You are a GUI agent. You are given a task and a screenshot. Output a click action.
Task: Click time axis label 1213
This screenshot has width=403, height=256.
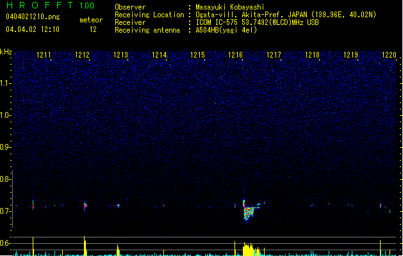pos(120,55)
